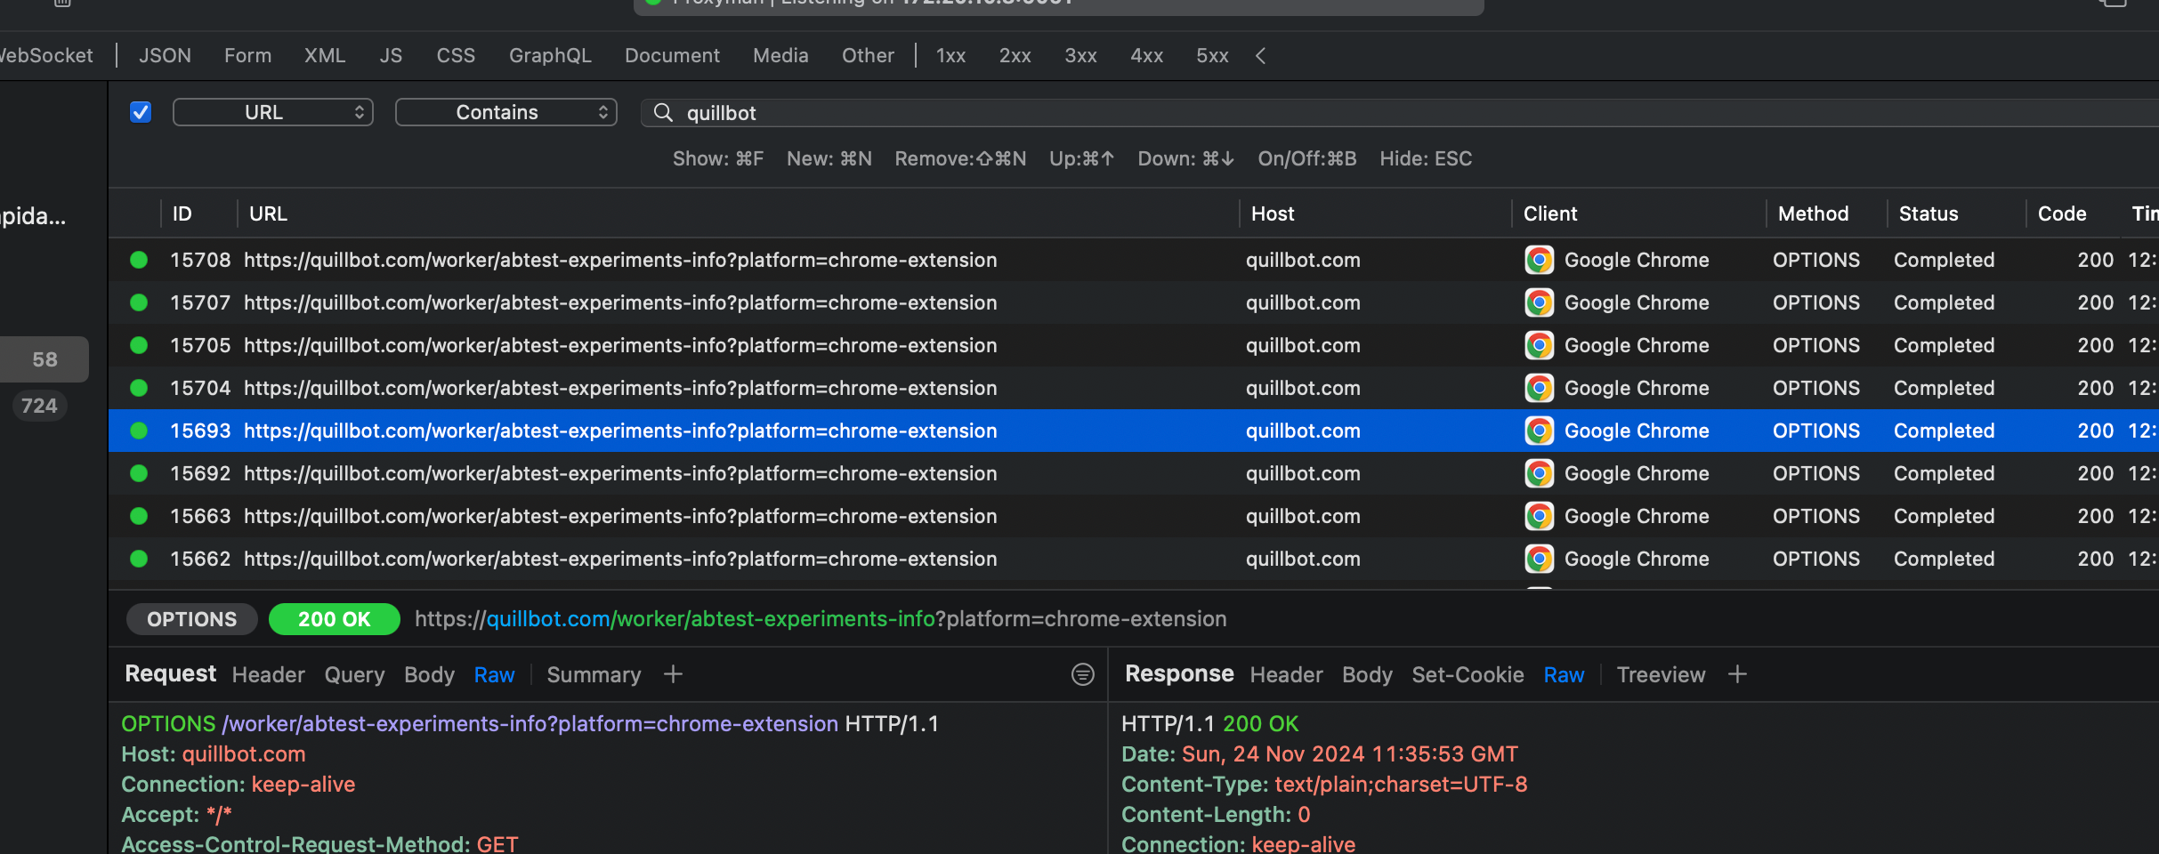Show only 2xx status responses
This screenshot has height=854, width=2159.
pyautogui.click(x=1015, y=55)
